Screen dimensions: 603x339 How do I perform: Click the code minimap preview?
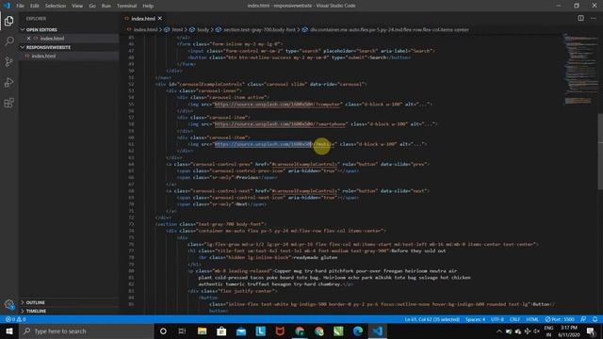click(x=580, y=69)
